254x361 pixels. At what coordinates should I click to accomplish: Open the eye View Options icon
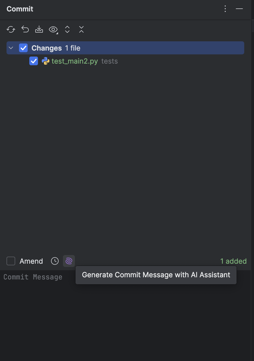(53, 30)
